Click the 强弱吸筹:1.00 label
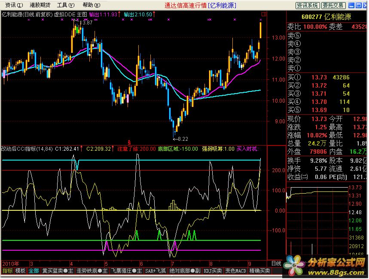The image size is (369, 279). click(218, 149)
